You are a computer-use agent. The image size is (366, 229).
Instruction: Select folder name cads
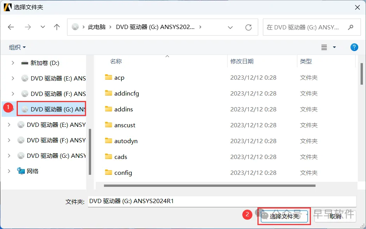pos(121,157)
